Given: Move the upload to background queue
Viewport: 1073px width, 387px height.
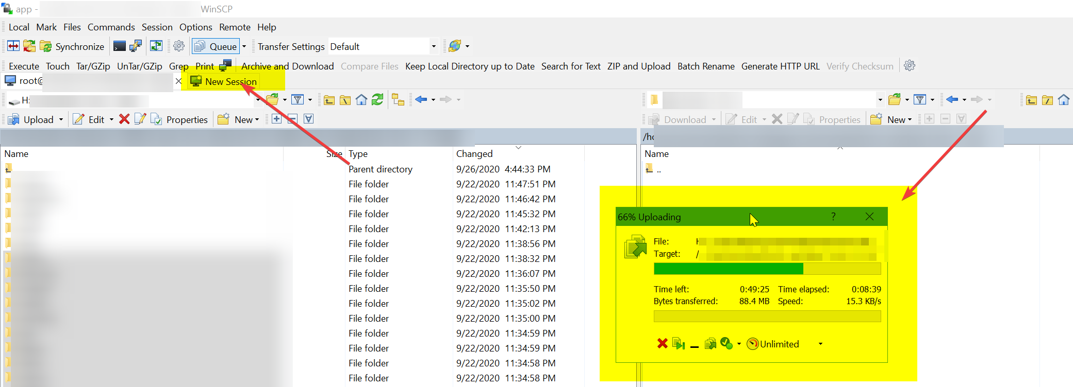Looking at the screenshot, I should [x=710, y=344].
